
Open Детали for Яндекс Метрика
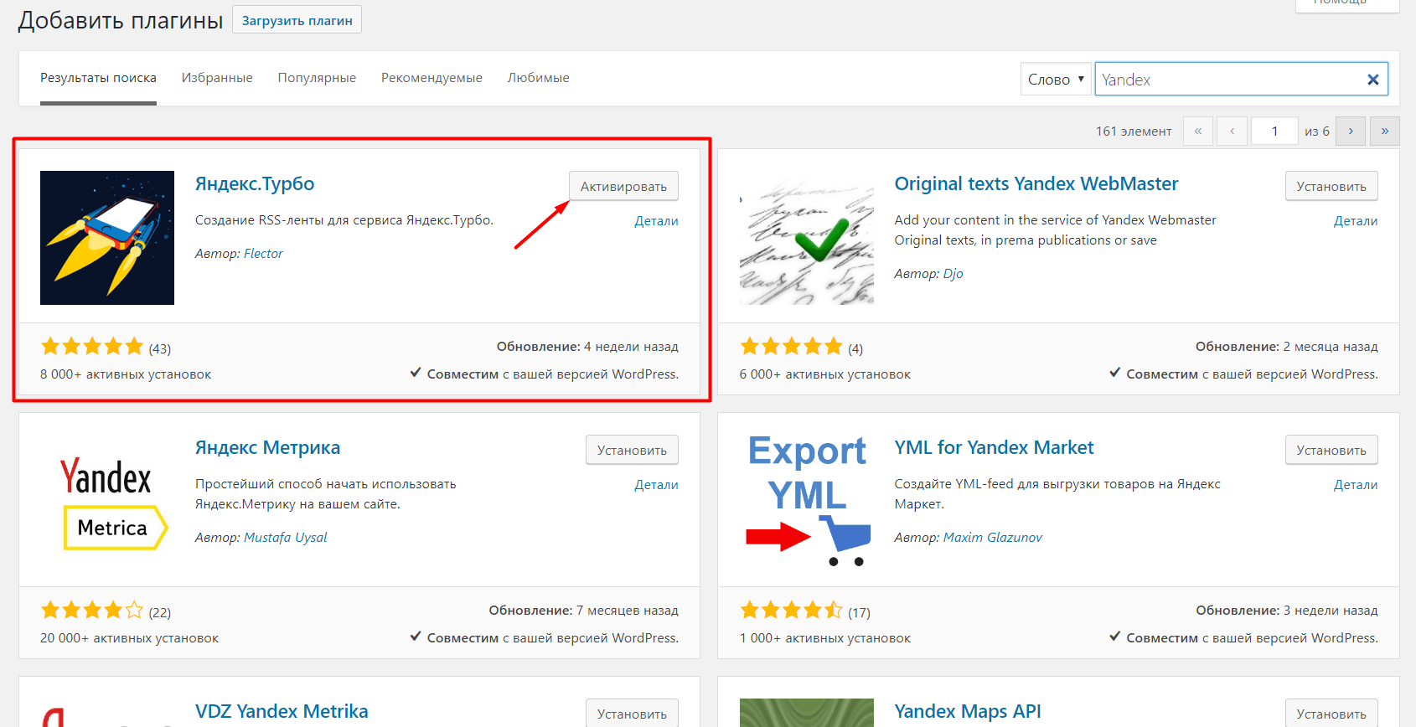point(656,485)
